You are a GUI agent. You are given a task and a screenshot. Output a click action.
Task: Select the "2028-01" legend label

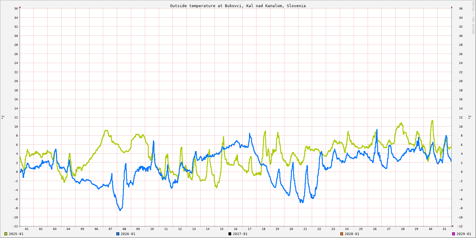click(x=352, y=234)
